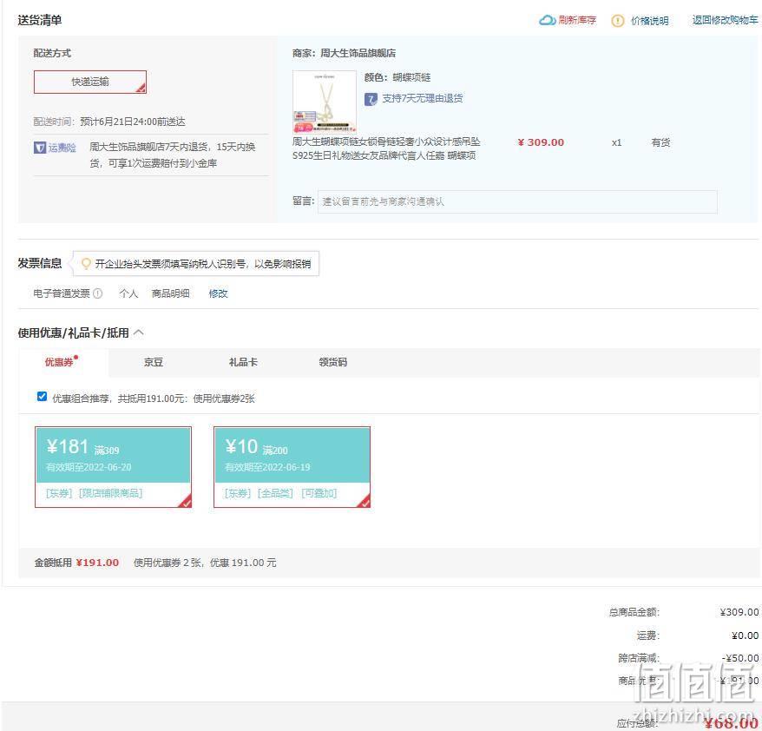Viewport: 762px width, 731px height.
Task: Click 商家: 周大生饰品旗舰店 text
Action: click(344, 53)
